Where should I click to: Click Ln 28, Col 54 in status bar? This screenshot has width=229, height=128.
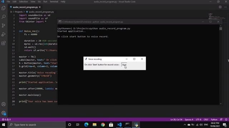point(176,119)
